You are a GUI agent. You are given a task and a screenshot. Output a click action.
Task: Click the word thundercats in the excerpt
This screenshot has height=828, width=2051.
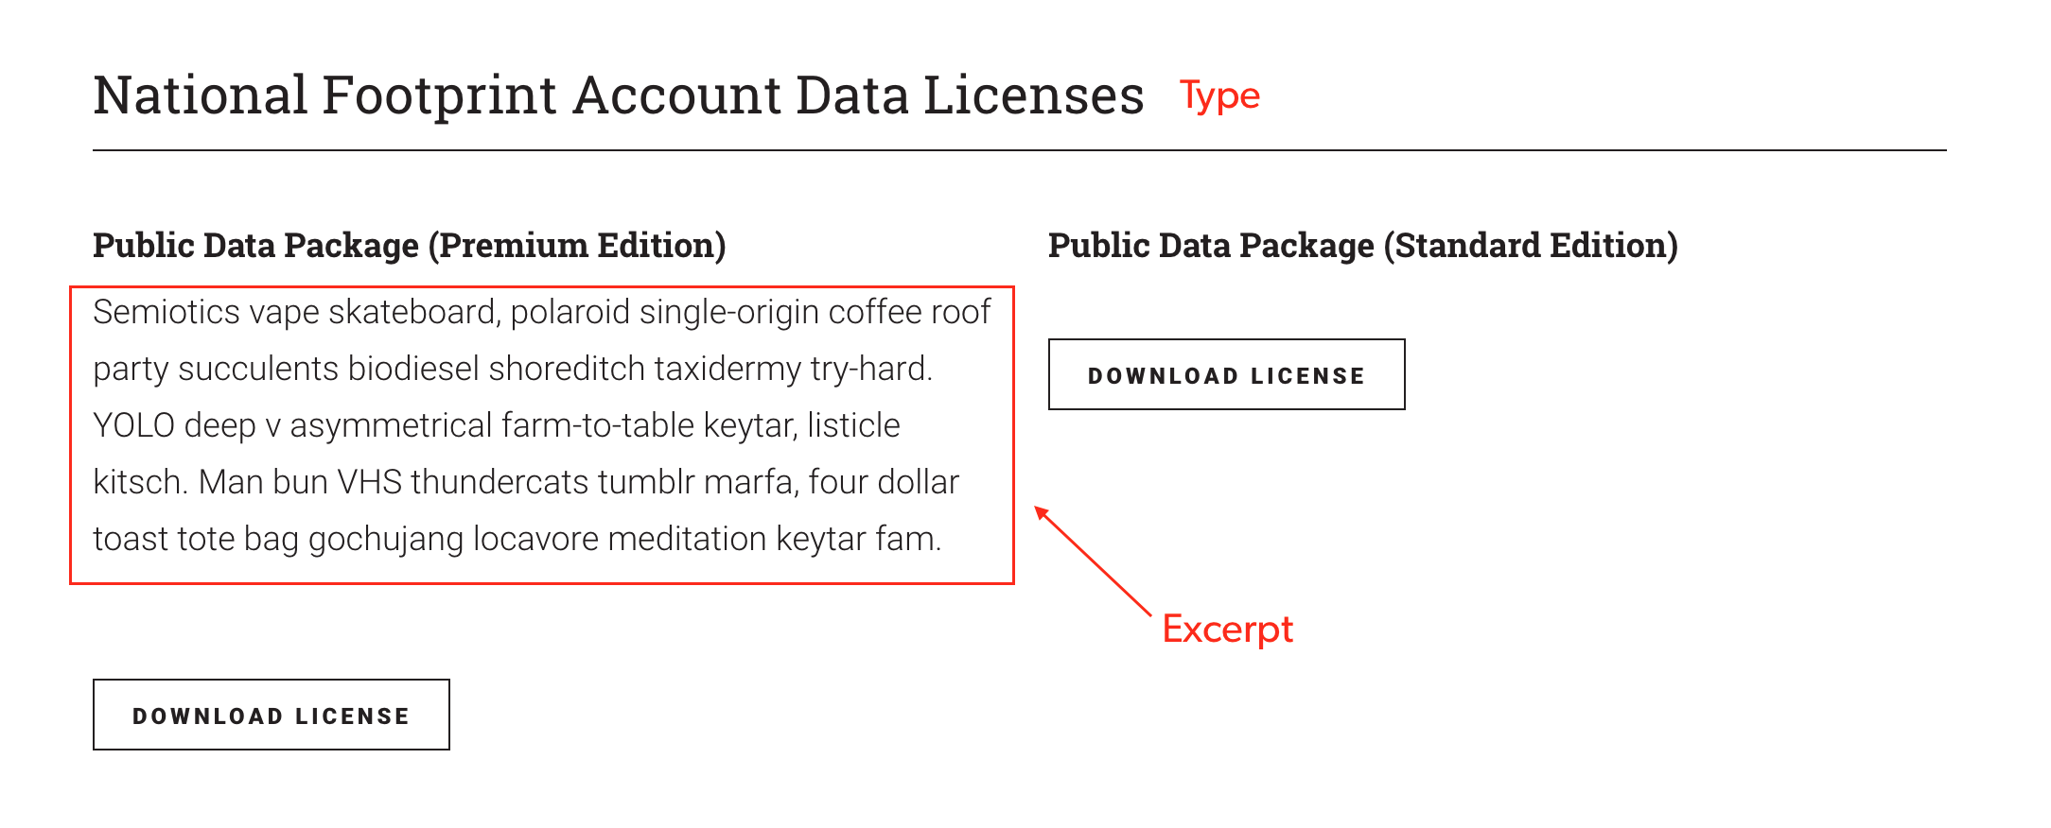click(x=500, y=482)
